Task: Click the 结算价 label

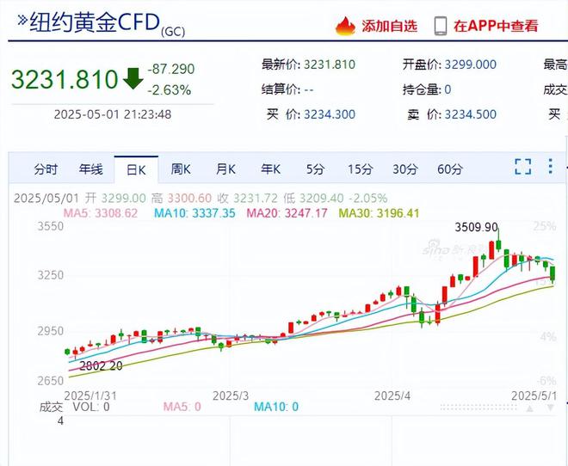Action: tap(281, 89)
